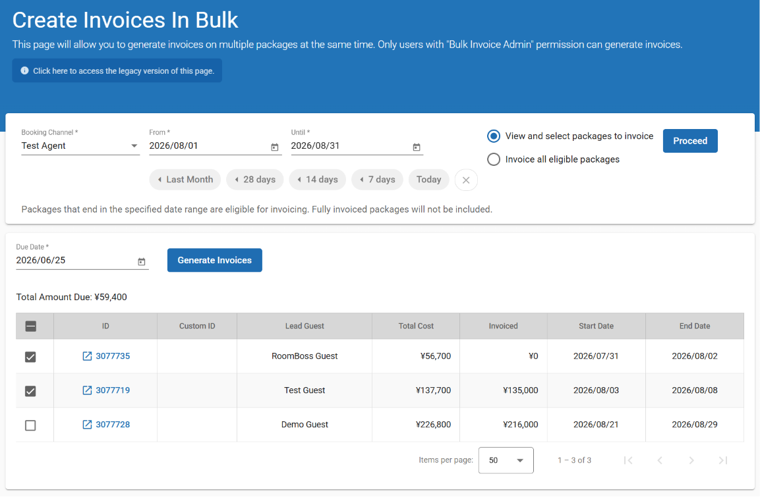Open package ID 3077719 link

[113, 390]
